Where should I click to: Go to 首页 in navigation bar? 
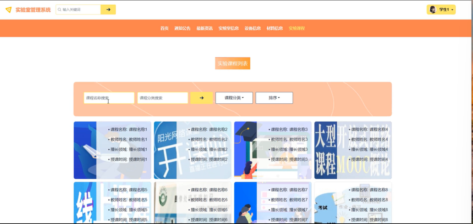(164, 28)
